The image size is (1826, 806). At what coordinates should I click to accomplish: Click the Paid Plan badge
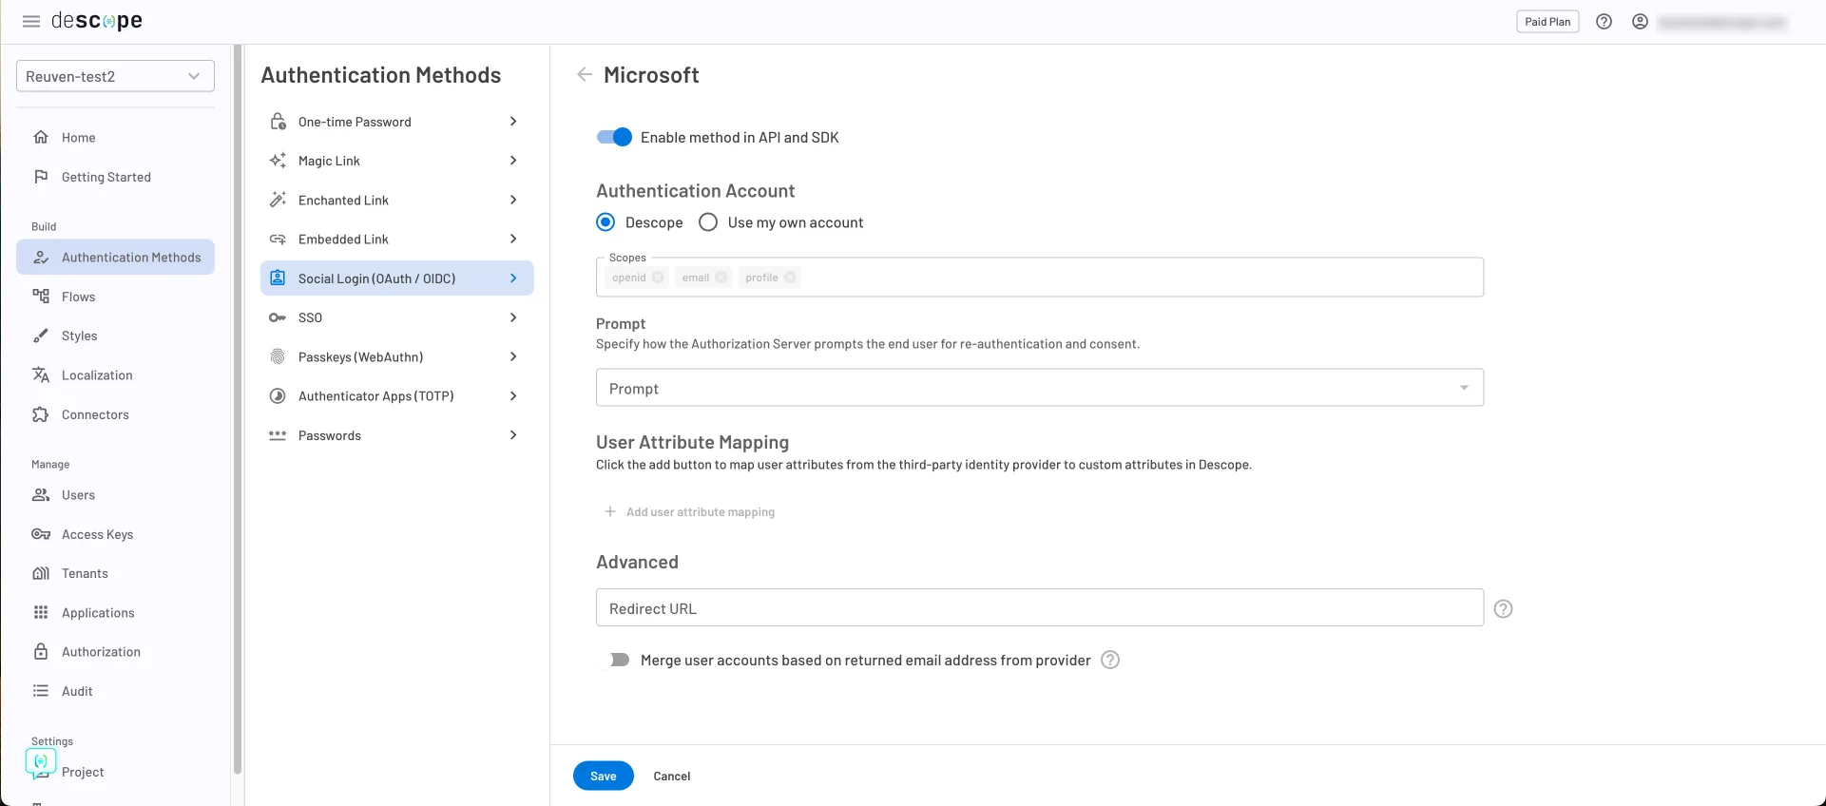pyautogui.click(x=1547, y=22)
